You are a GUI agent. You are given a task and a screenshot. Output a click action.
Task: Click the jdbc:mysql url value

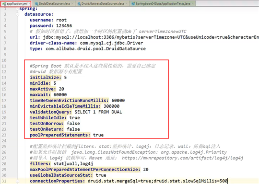click(x=151, y=37)
